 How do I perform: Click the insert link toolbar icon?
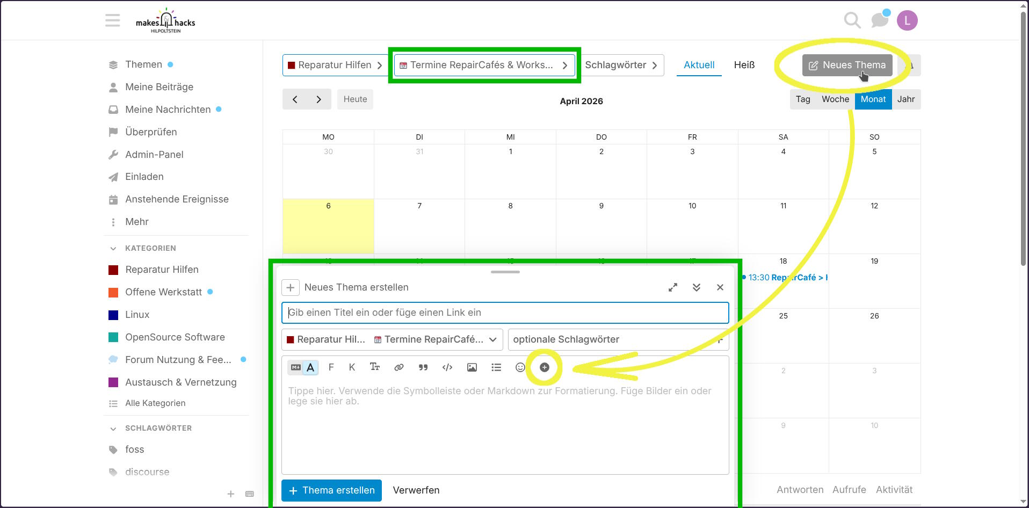398,367
